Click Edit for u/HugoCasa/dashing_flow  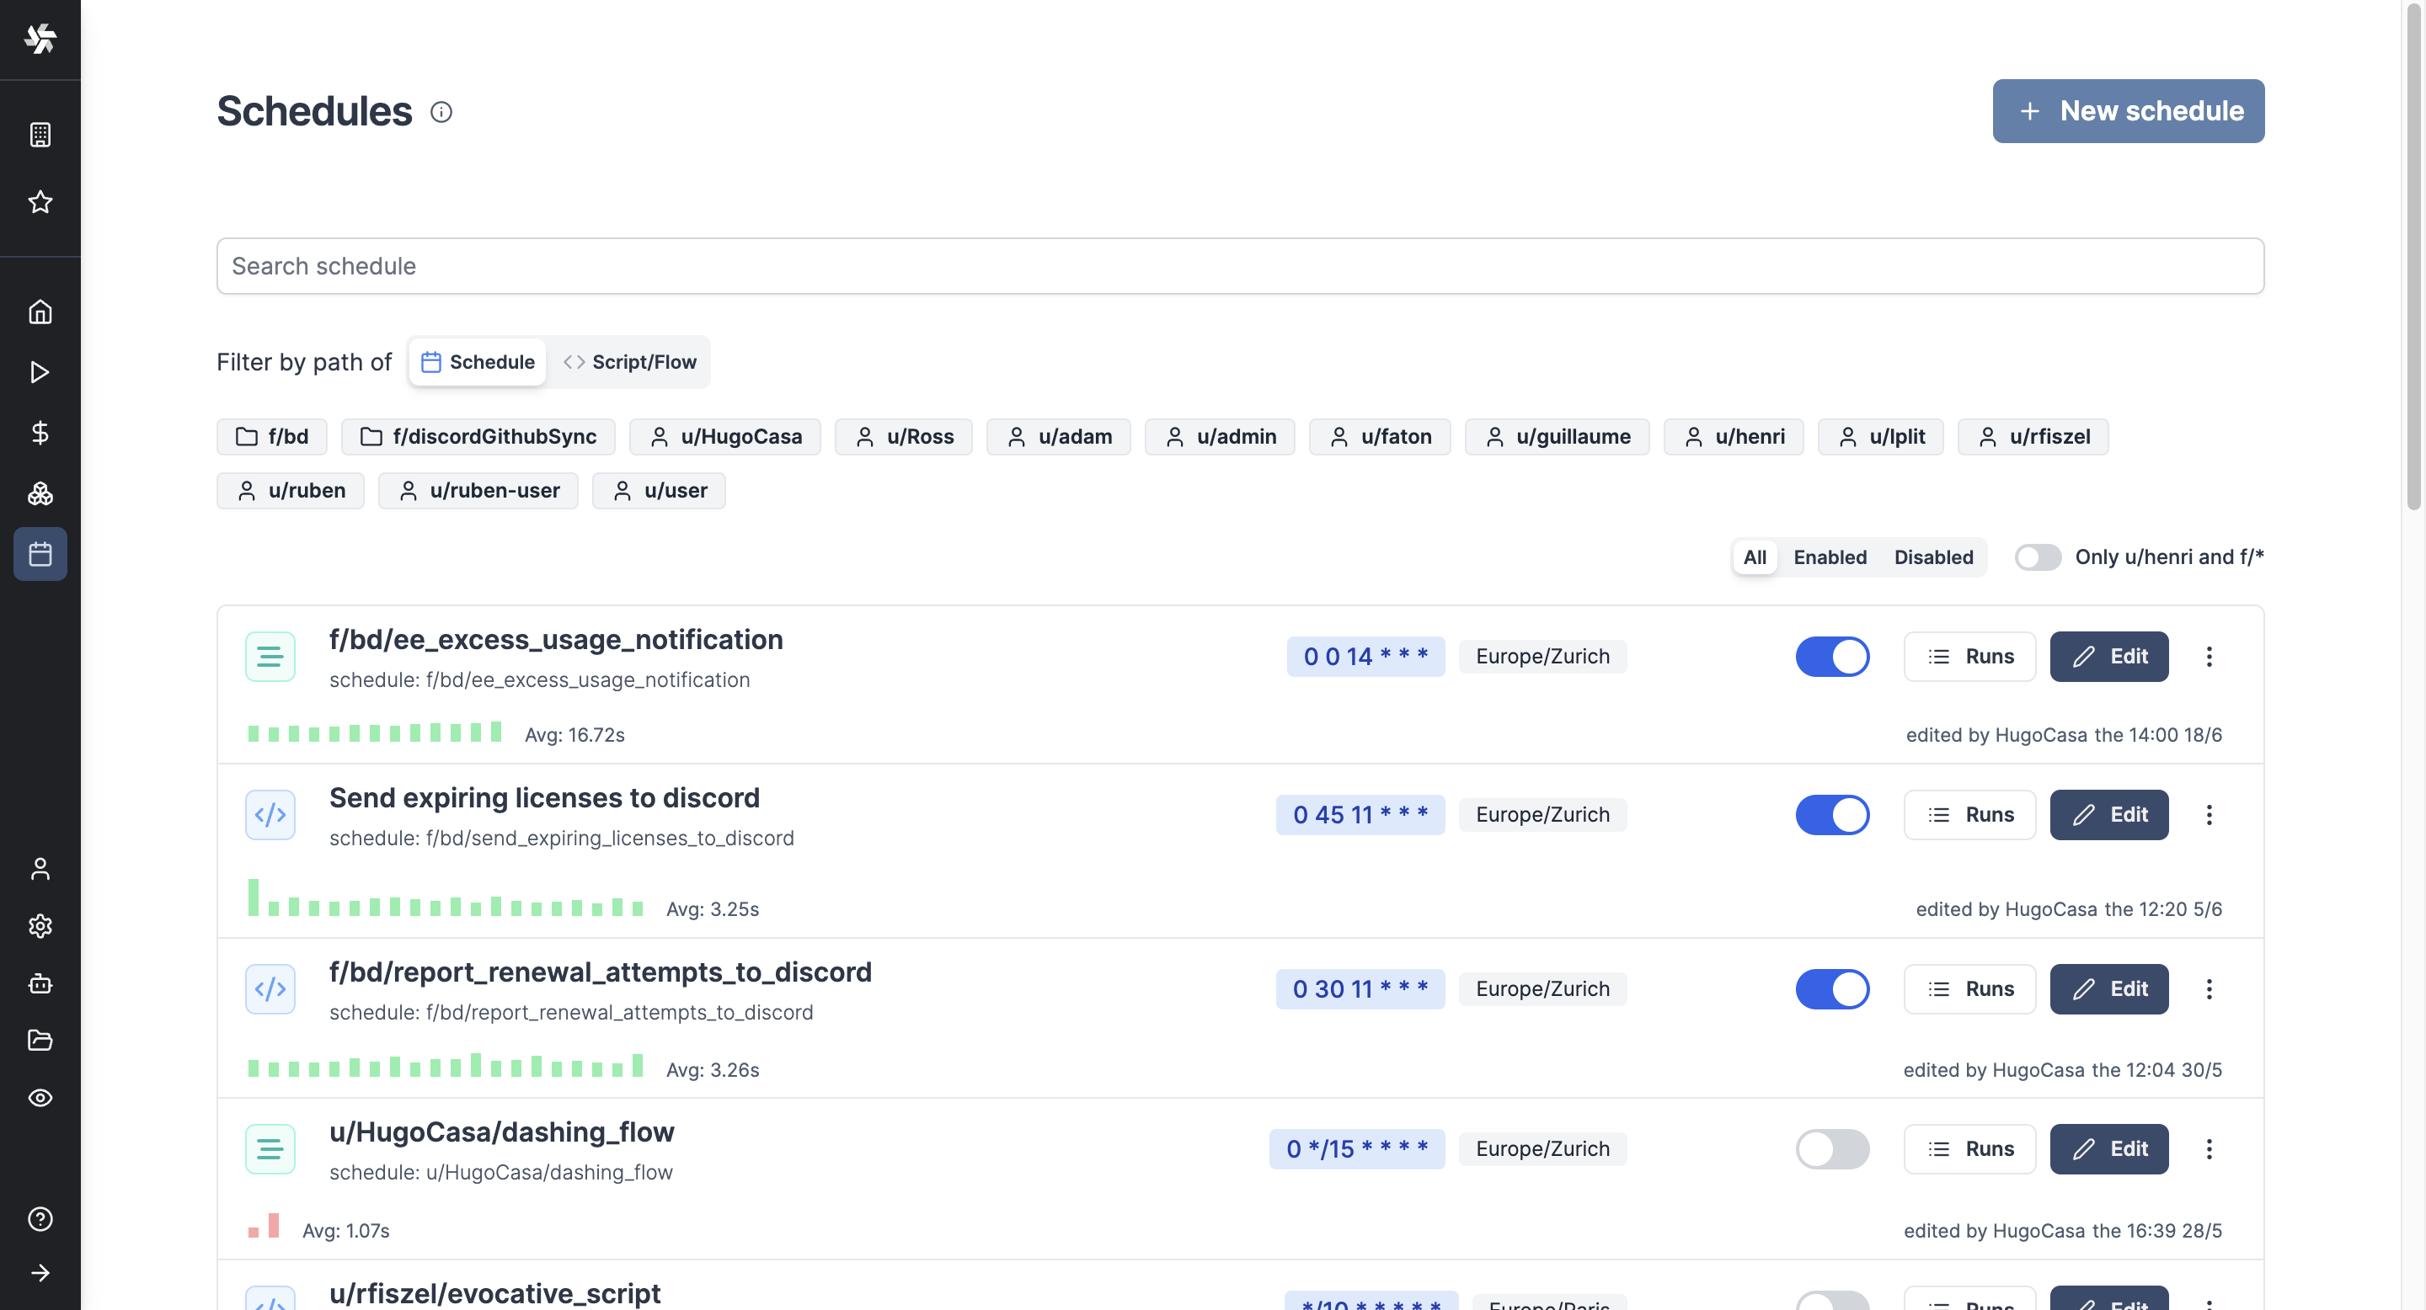pyautogui.click(x=2108, y=1148)
